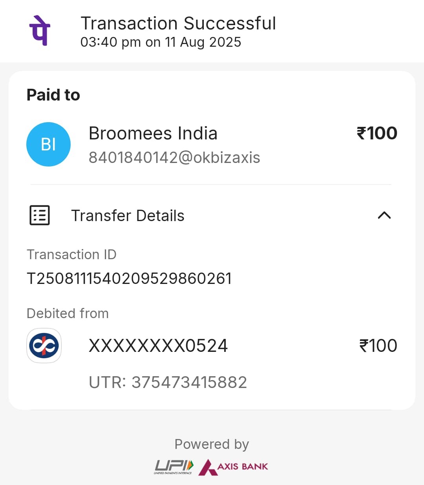Click the Transfer Details heading
424x485 pixels.
coord(128,216)
